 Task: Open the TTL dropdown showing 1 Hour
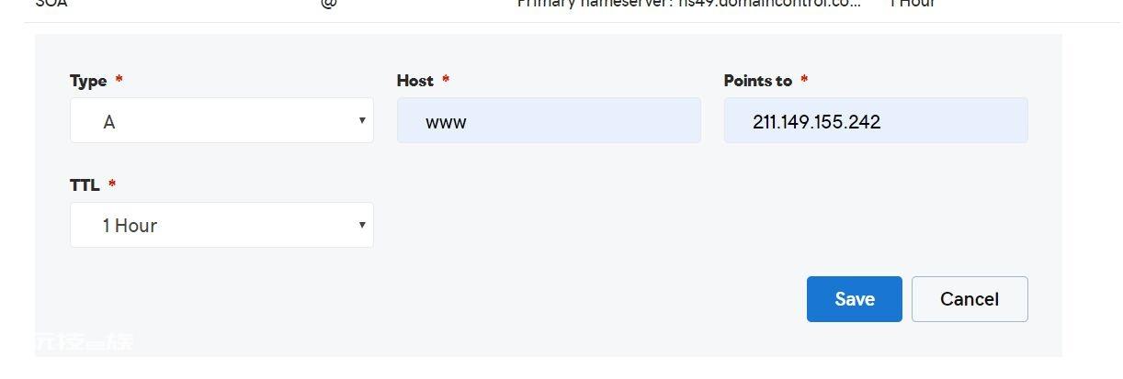click(221, 225)
